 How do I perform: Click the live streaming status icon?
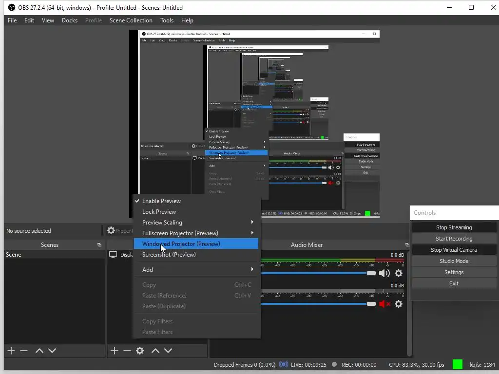(283, 364)
